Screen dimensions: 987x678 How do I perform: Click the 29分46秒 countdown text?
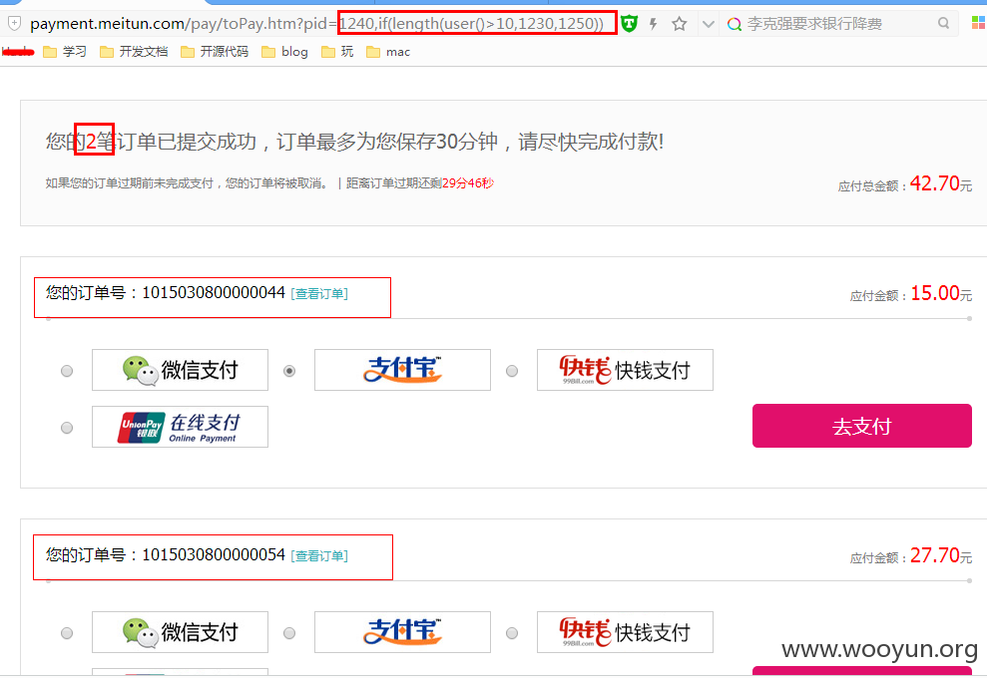tap(468, 183)
